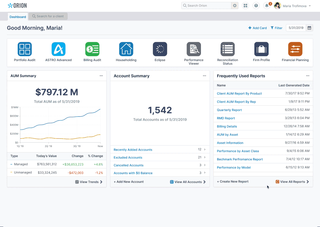This screenshot has height=227, width=320.
Task: Open the Performance Viewer icon
Action: [194, 49]
